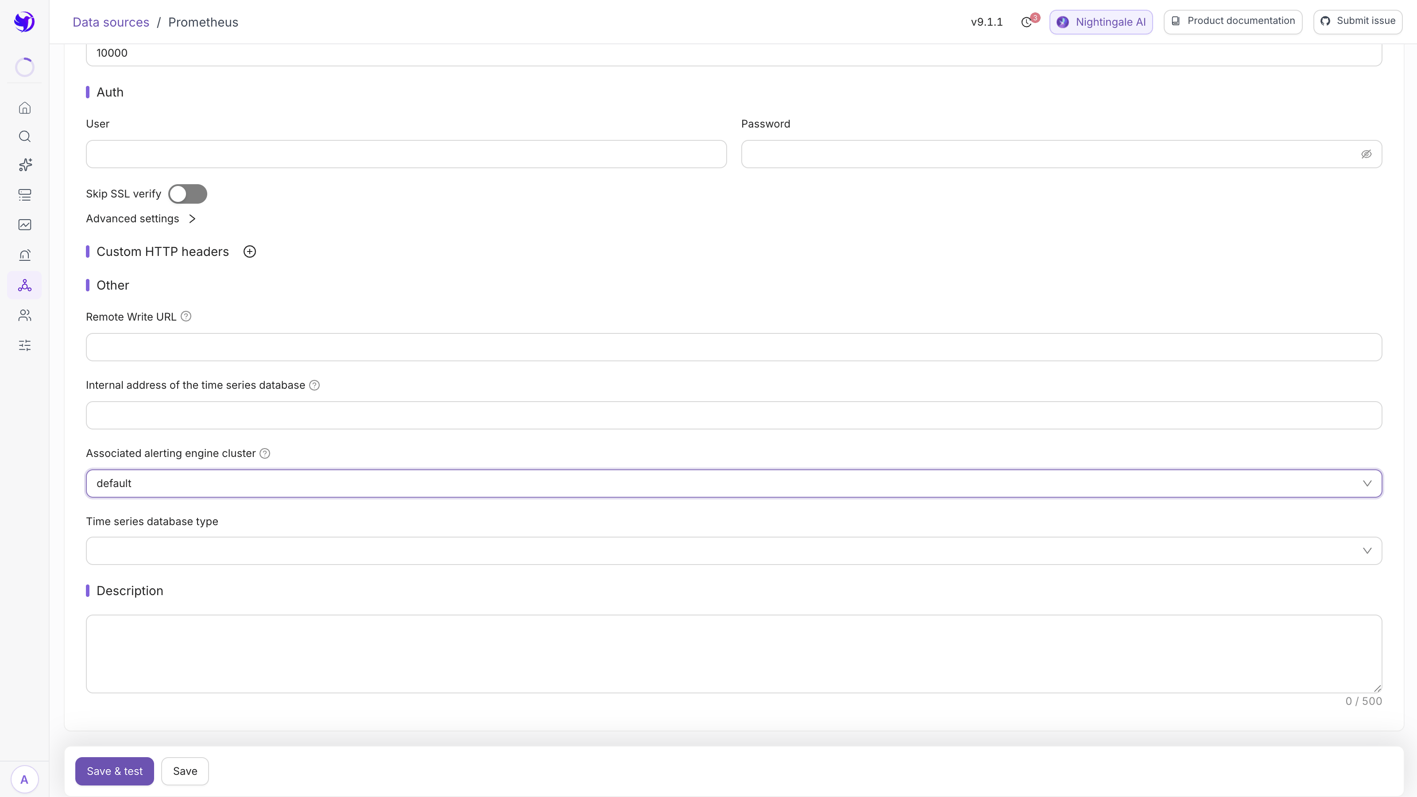The image size is (1417, 797).
Task: Open the Home sidebar icon
Action: (25, 108)
